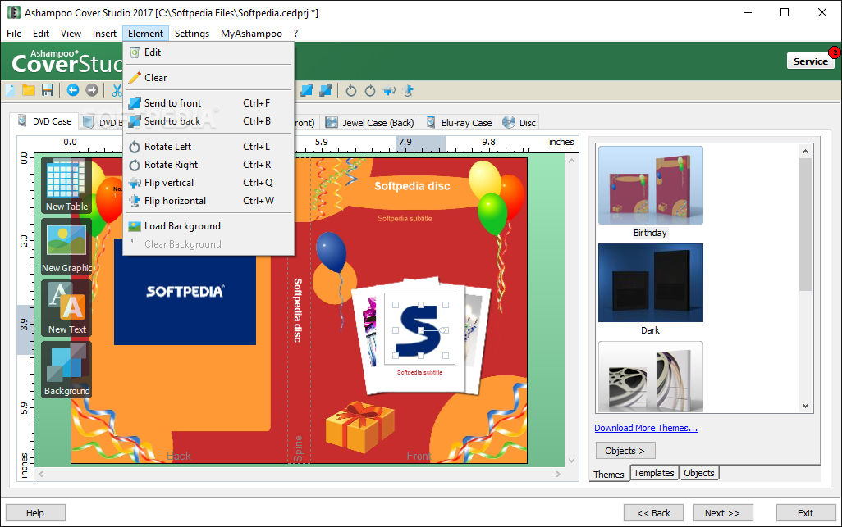Open the ? help menu
Screen dimensions: 842x527
pos(296,34)
